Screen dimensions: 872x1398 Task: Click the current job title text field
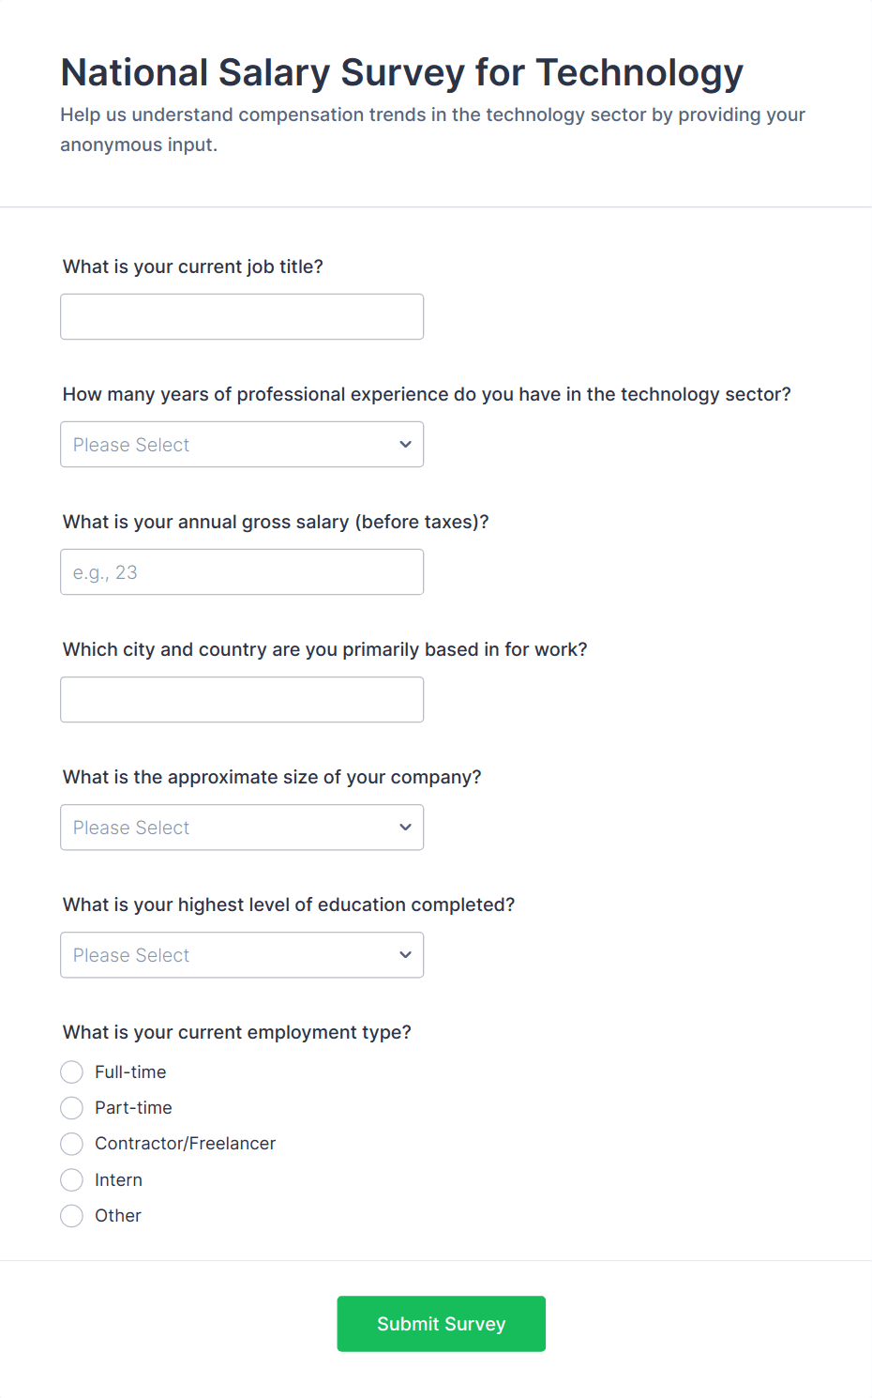tap(242, 317)
